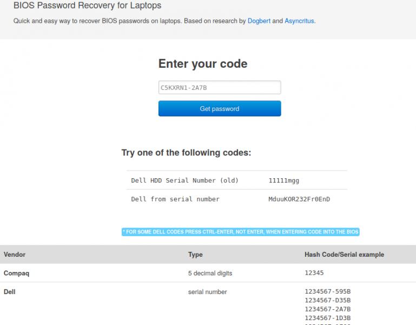Viewport: 416px width, 325px height.
Task: Click the Get password button
Action: (x=220, y=108)
